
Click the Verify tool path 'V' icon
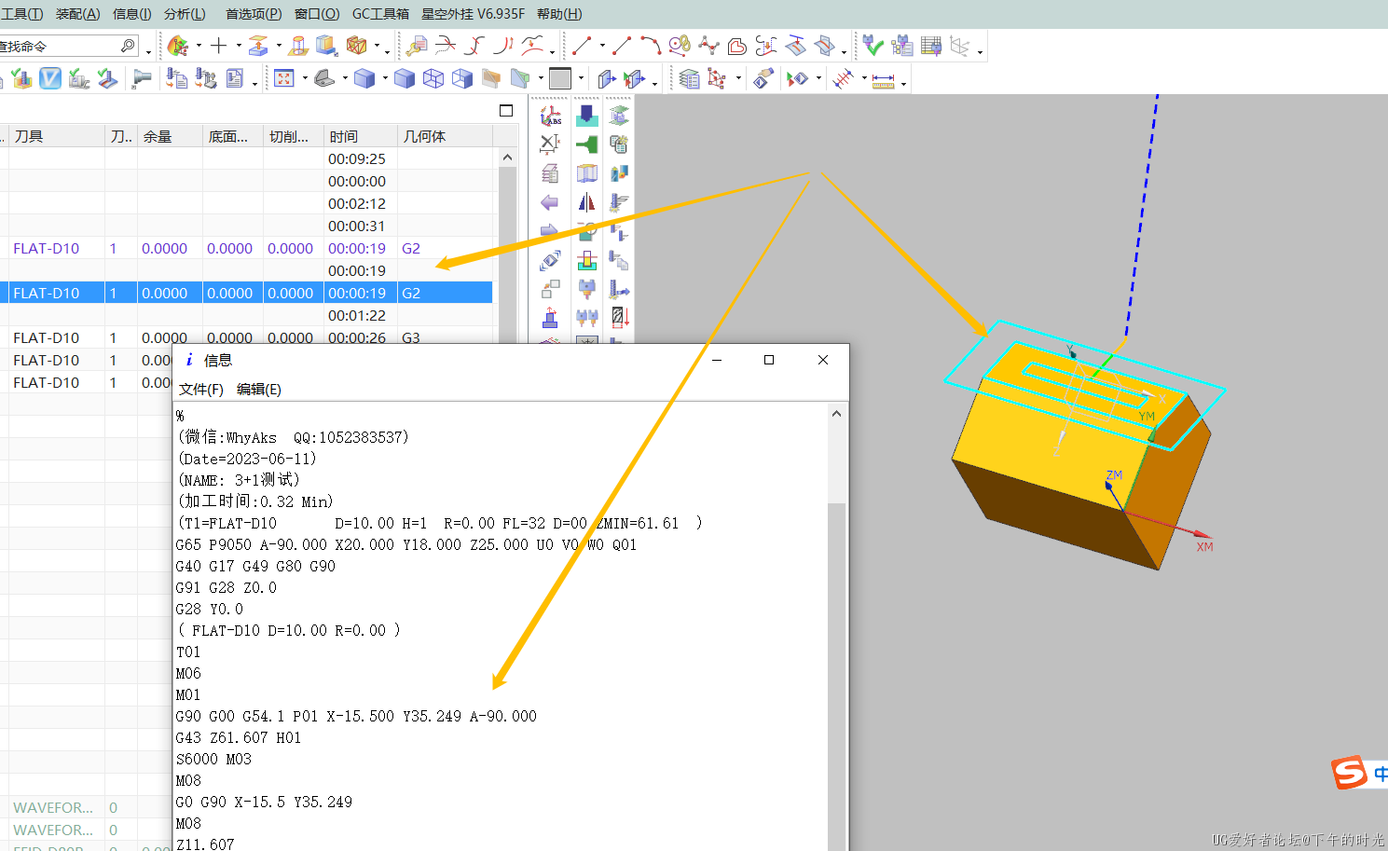50,78
